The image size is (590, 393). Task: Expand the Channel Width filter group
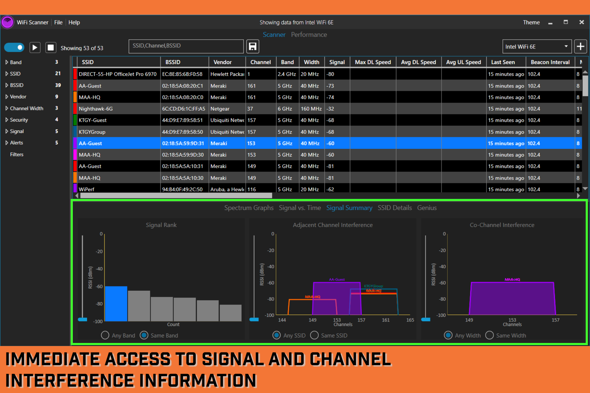click(7, 108)
